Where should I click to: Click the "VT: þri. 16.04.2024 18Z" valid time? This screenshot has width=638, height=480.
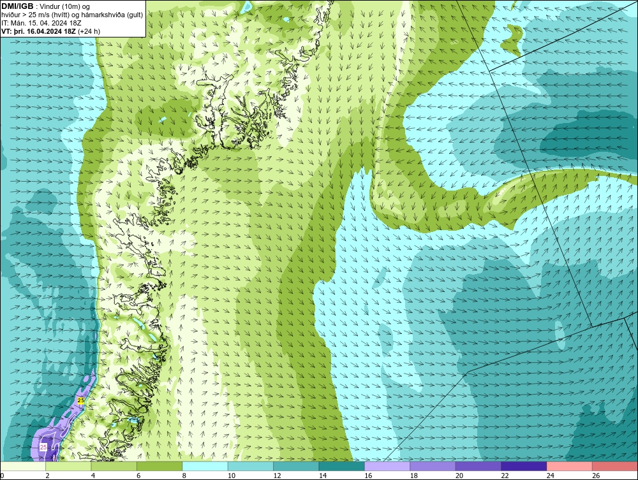click(x=38, y=31)
